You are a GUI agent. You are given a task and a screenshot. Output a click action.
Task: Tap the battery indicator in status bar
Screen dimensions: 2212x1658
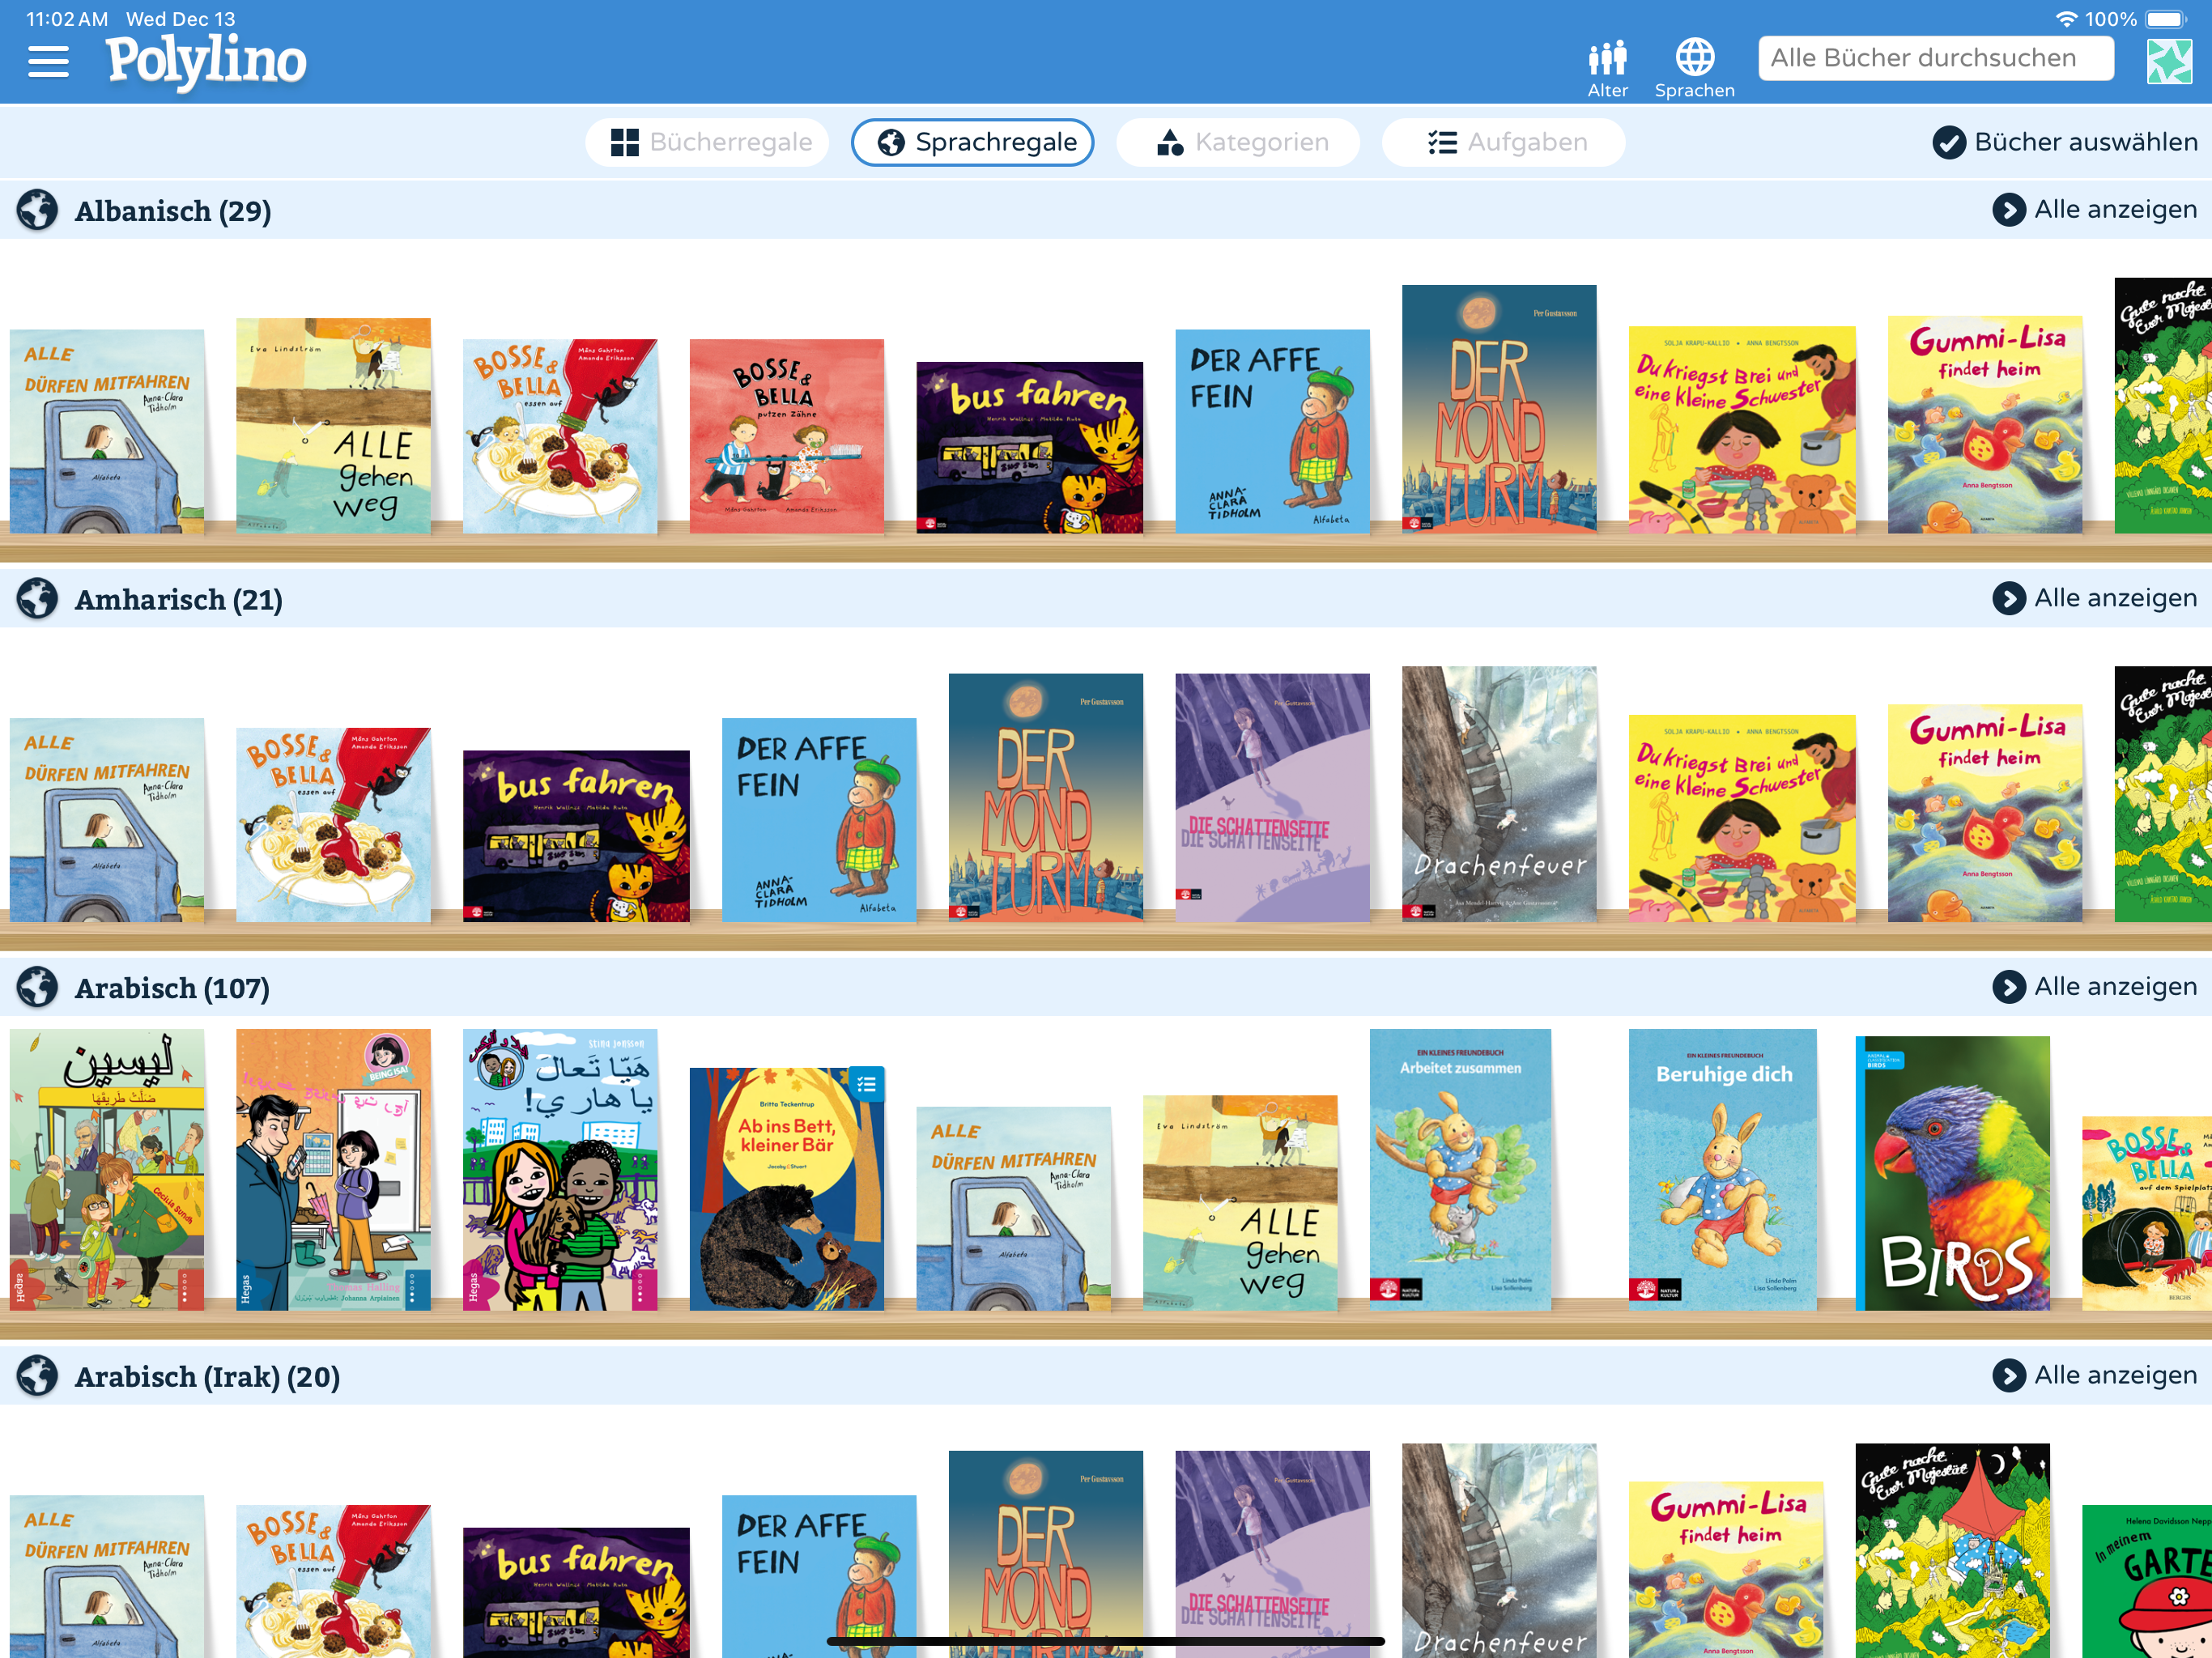(x=2166, y=19)
